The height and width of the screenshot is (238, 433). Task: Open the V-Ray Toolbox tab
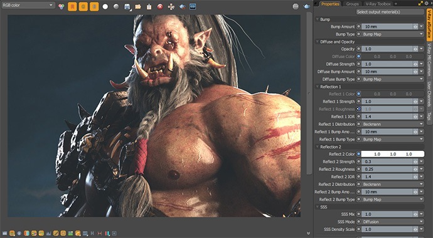click(378, 4)
